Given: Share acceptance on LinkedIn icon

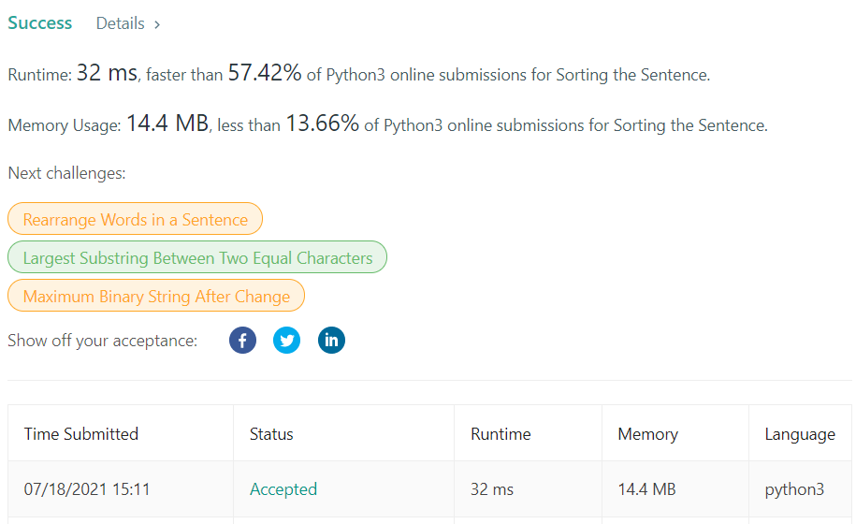Looking at the screenshot, I should point(331,340).
